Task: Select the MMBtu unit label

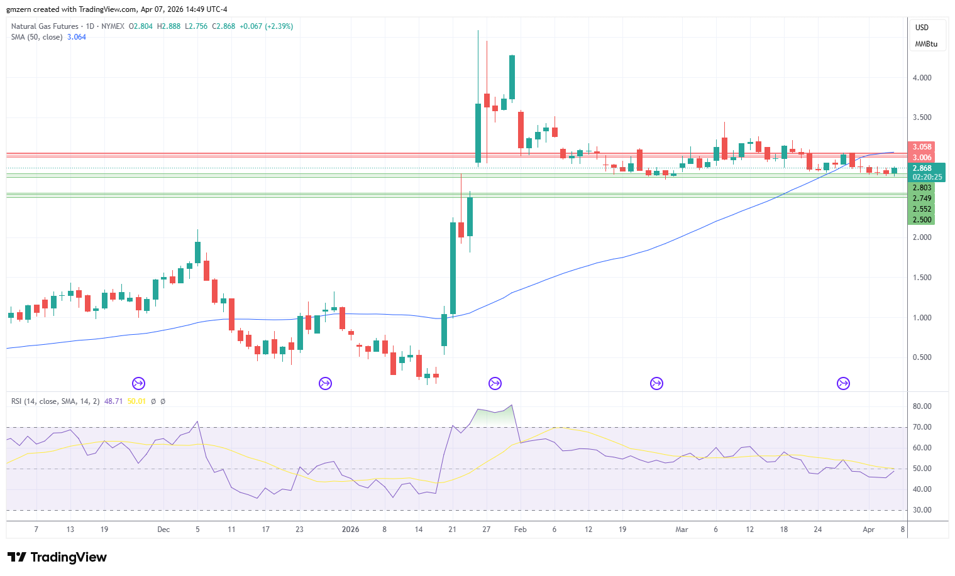Action: pyautogui.click(x=926, y=44)
